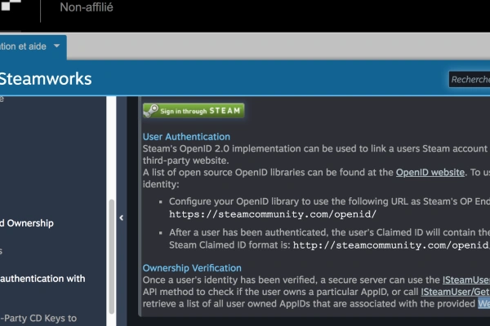Click the steamcommunity.com/openid/ URL text
Viewport: 490px width, 326px height.
click(272, 214)
